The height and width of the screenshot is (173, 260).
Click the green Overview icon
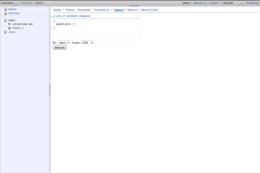tap(6, 13)
